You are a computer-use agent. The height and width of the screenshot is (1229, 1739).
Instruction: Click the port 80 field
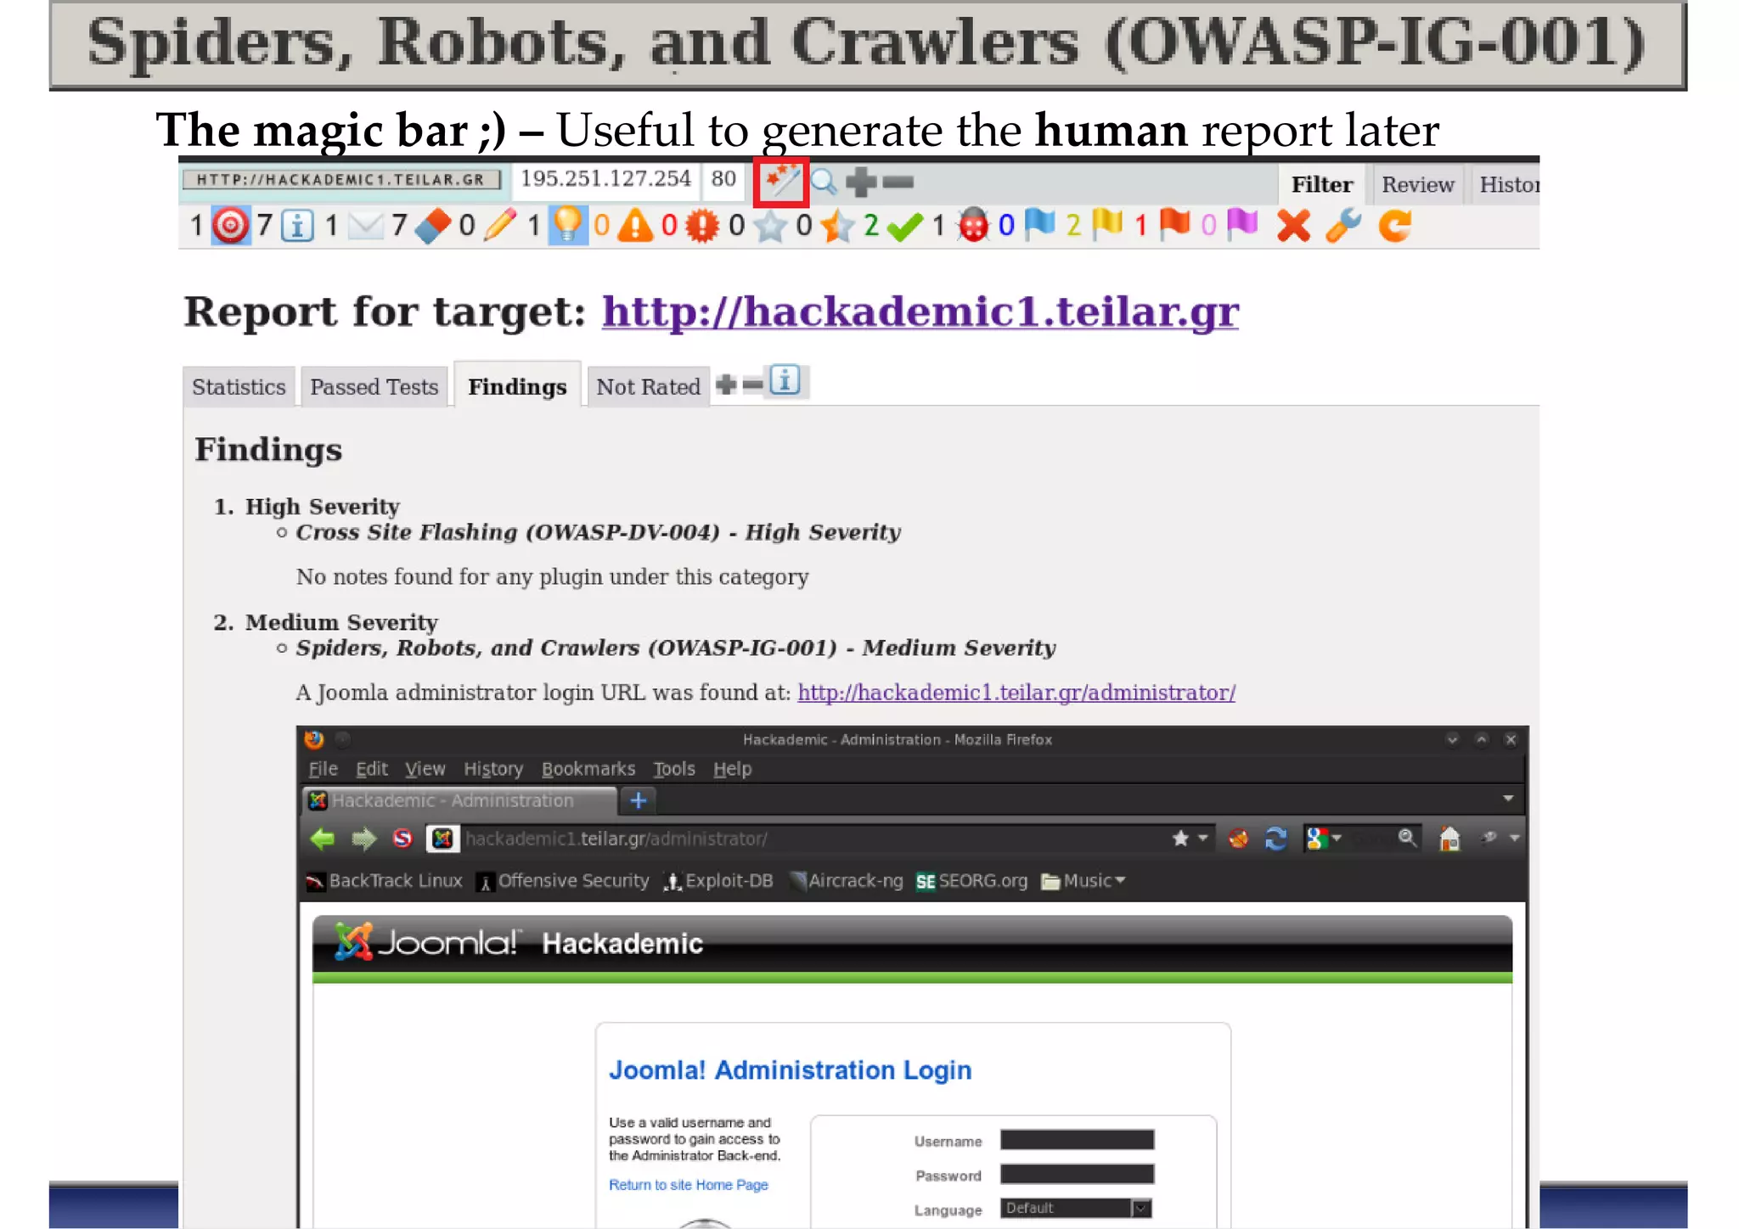click(723, 179)
